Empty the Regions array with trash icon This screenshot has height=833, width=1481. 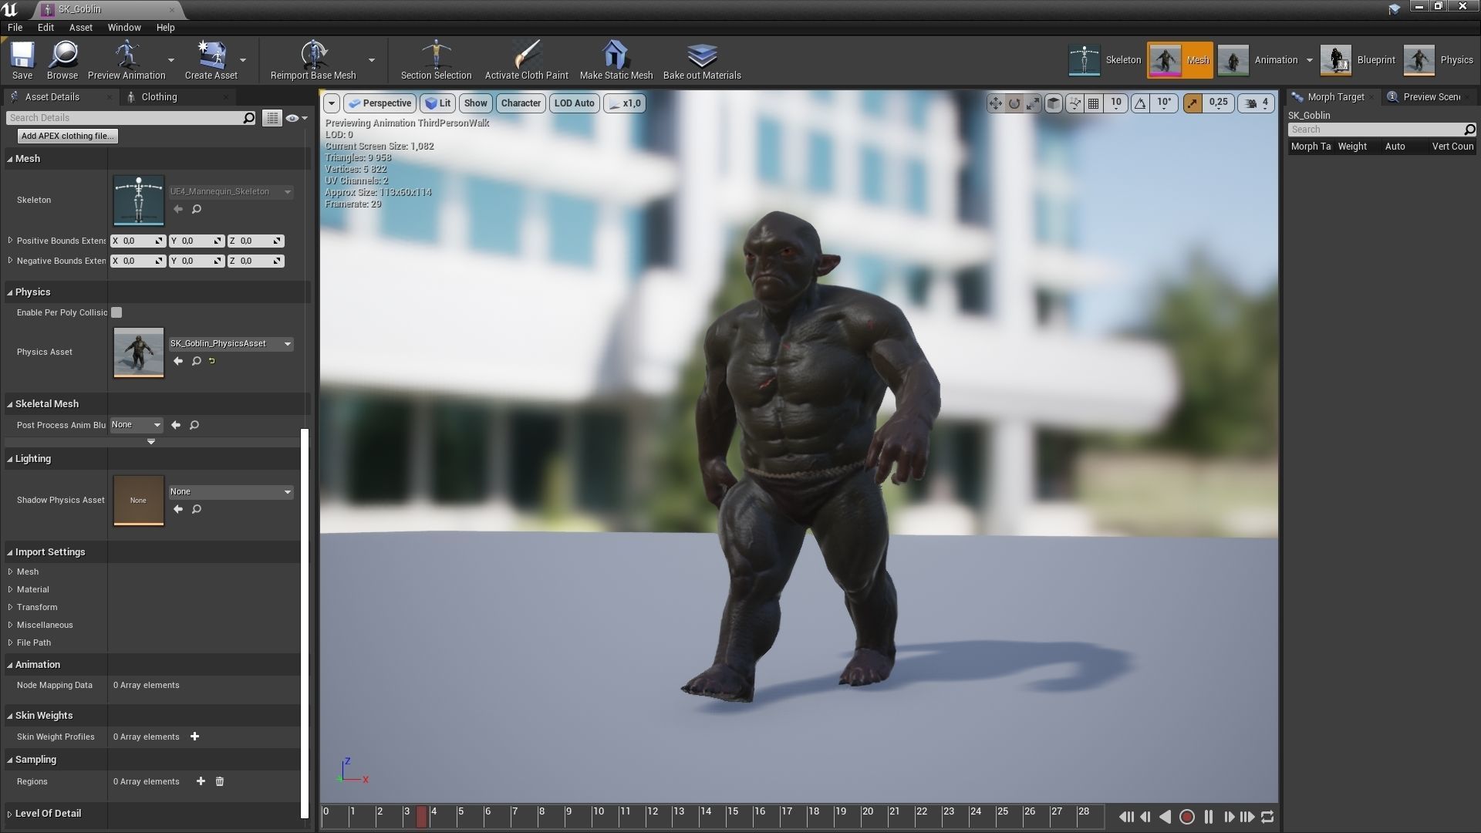pyautogui.click(x=220, y=781)
